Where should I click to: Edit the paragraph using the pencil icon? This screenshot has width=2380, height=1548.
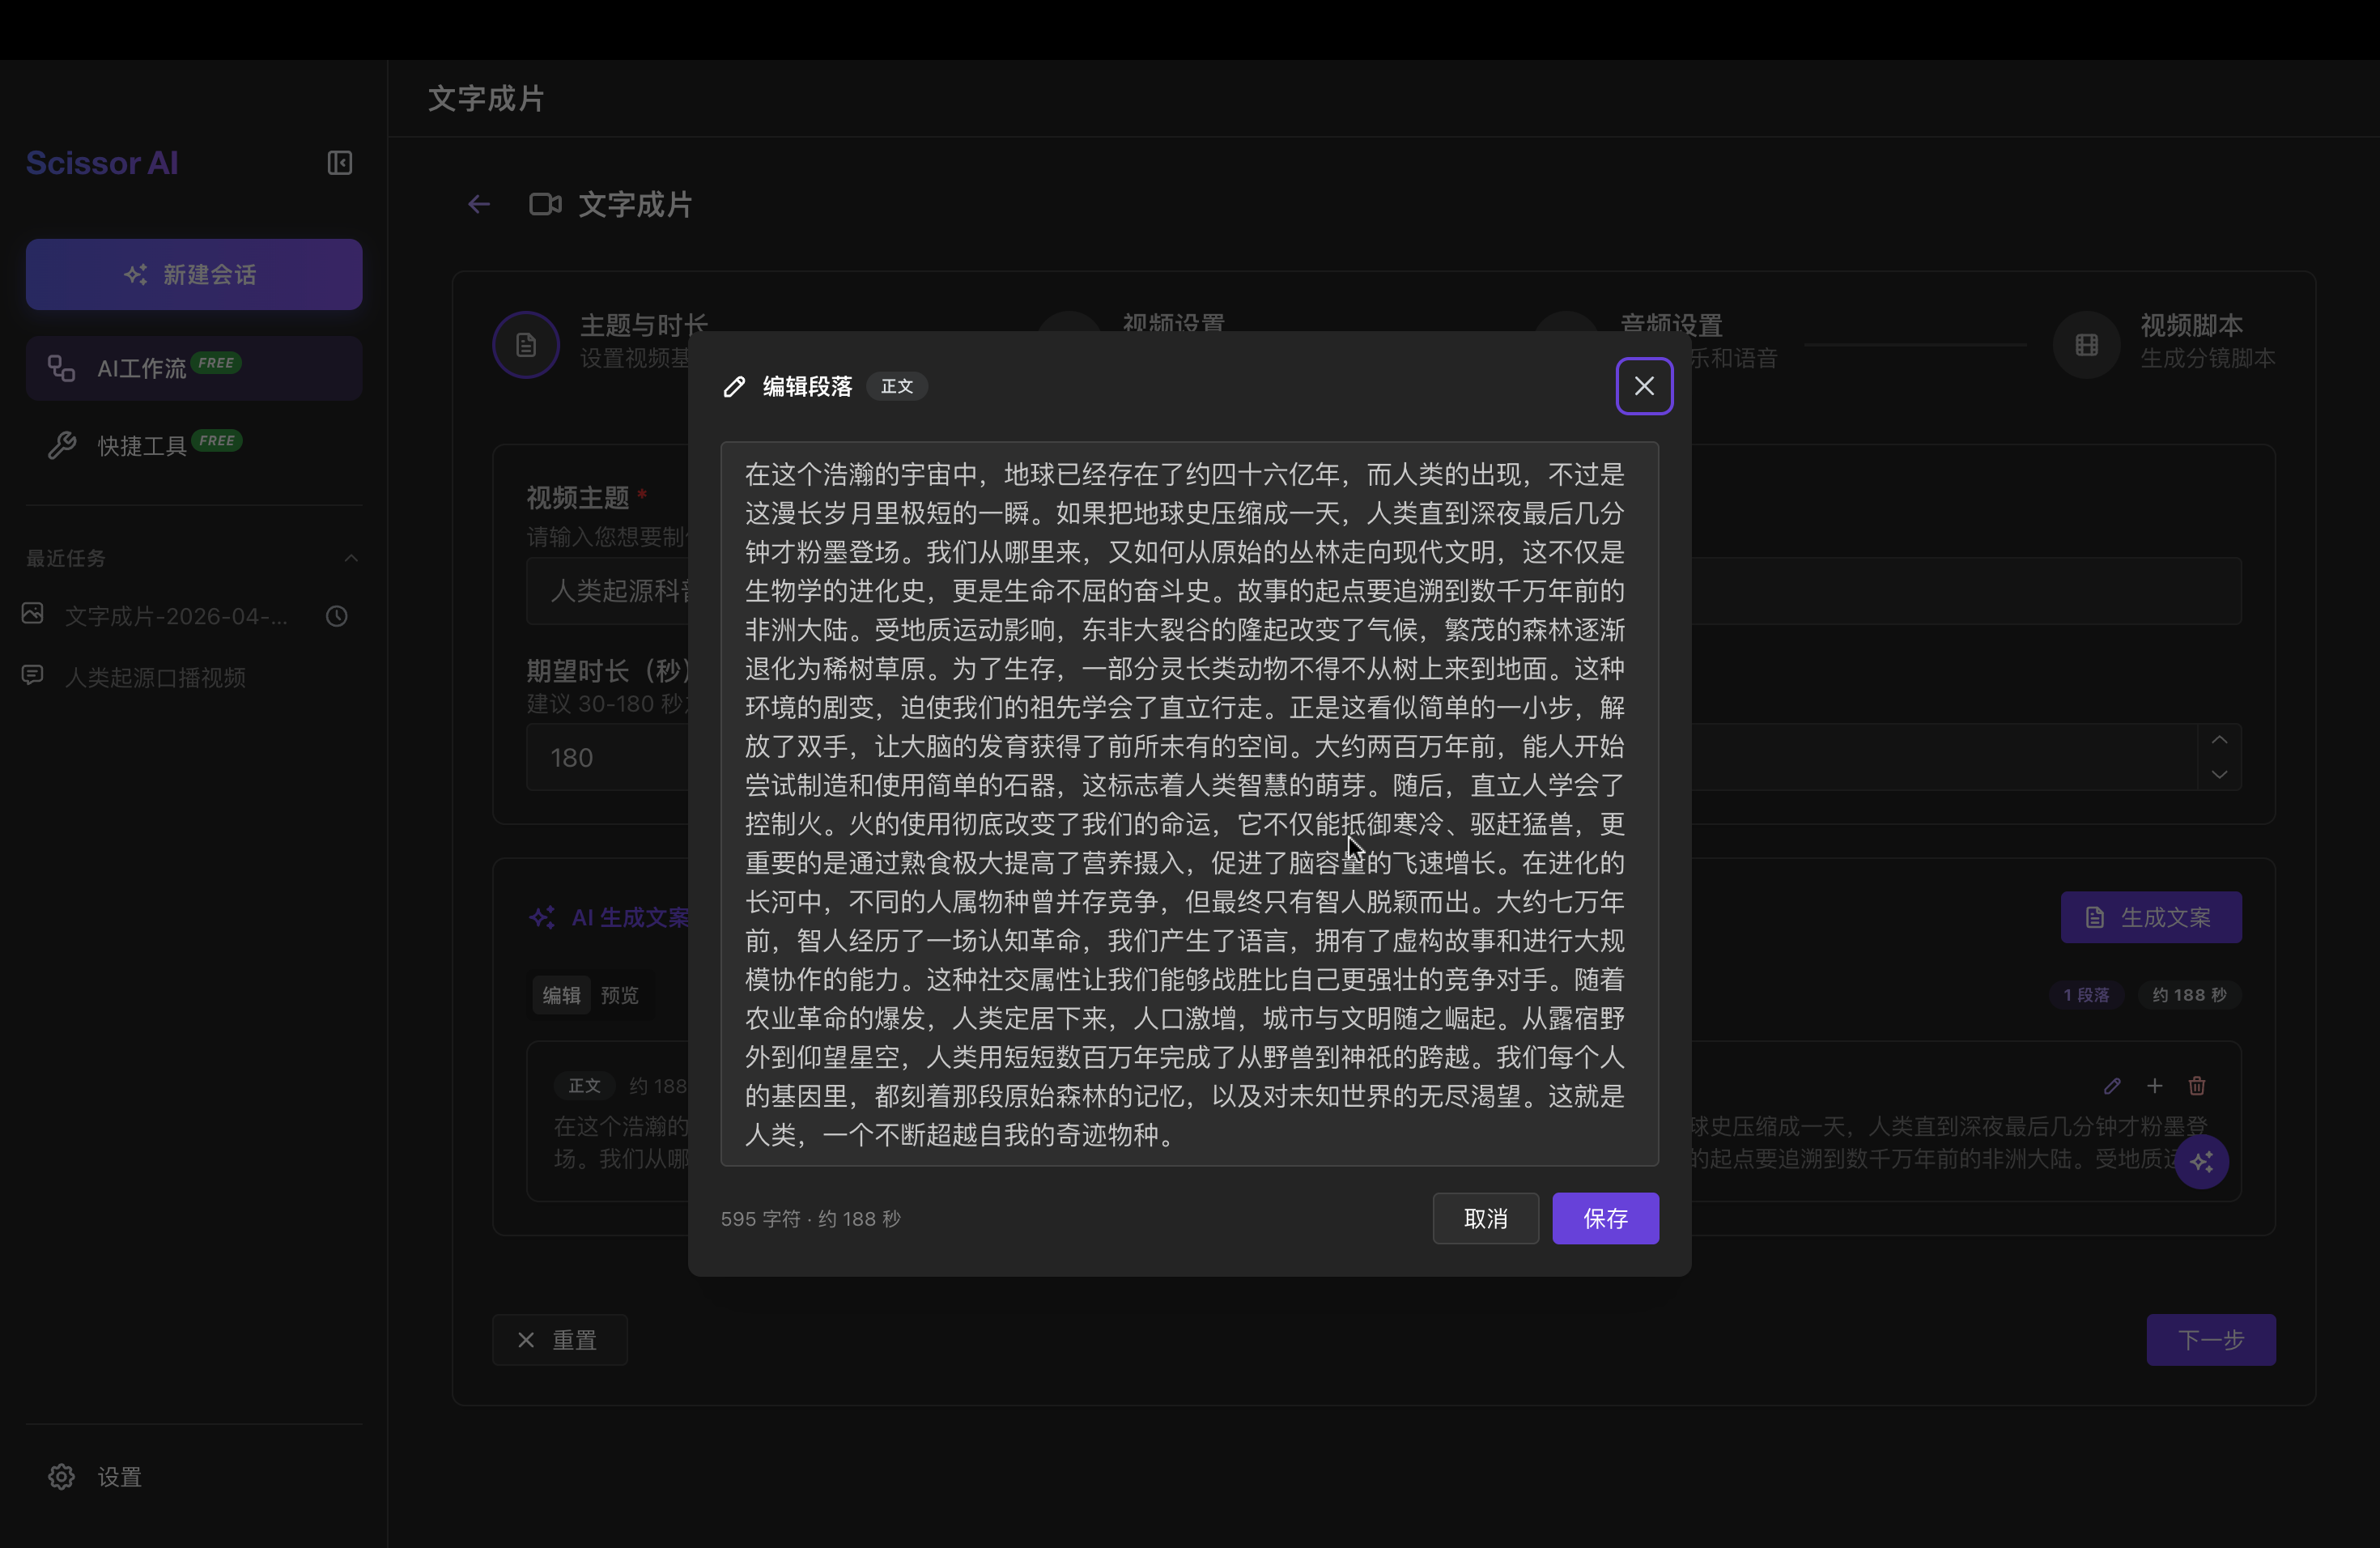[x=2112, y=1085]
